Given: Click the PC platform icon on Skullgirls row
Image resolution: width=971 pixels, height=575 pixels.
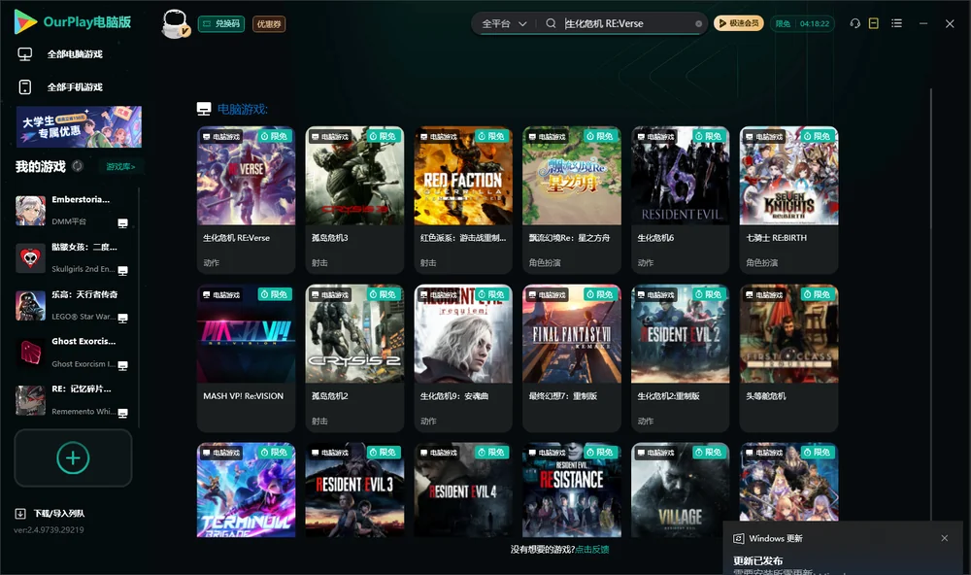Looking at the screenshot, I should [x=122, y=271].
